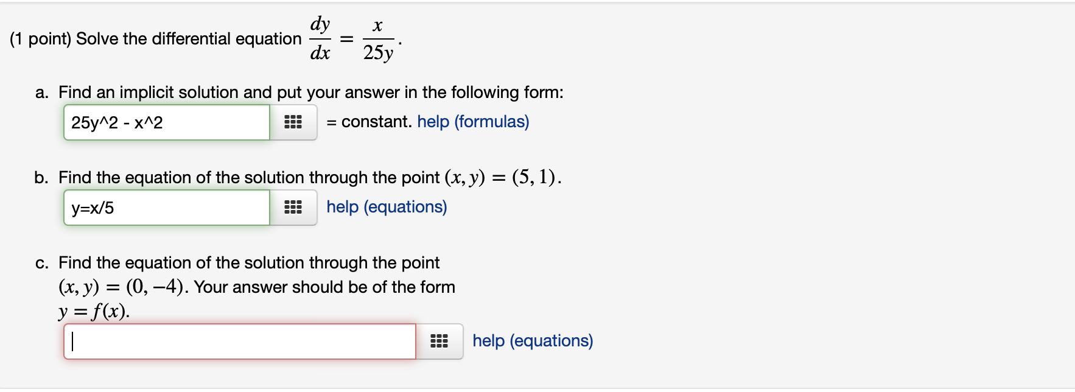Click the equations help hyperlink under part b
1075x392 pixels.
pos(387,207)
